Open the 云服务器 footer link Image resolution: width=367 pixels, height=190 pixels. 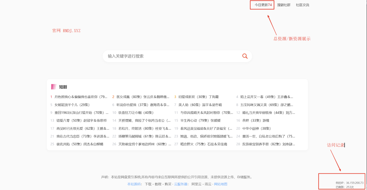click(x=181, y=184)
